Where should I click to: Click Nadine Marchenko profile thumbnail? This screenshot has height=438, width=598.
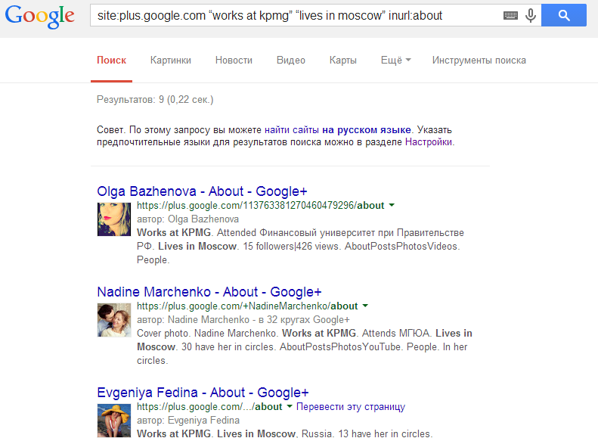tap(113, 320)
